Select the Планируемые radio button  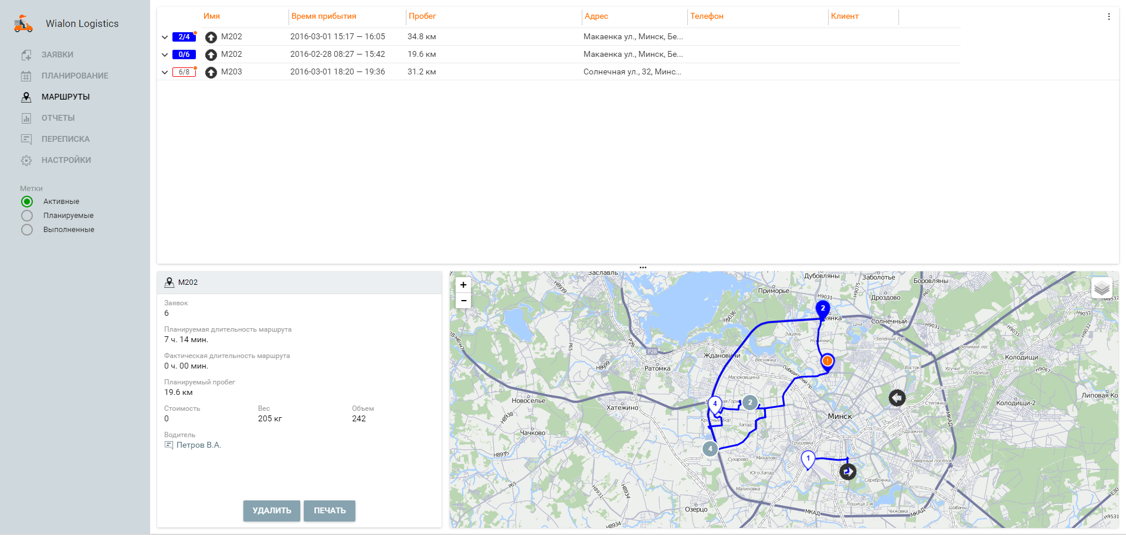[x=27, y=216]
